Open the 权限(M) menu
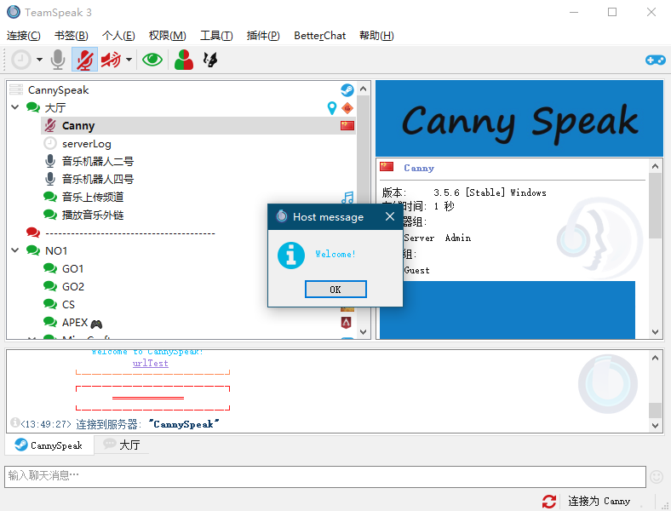Image resolution: width=671 pixels, height=511 pixels. [x=167, y=36]
